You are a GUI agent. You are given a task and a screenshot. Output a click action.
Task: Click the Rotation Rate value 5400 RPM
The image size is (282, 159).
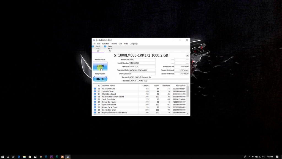point(182,67)
